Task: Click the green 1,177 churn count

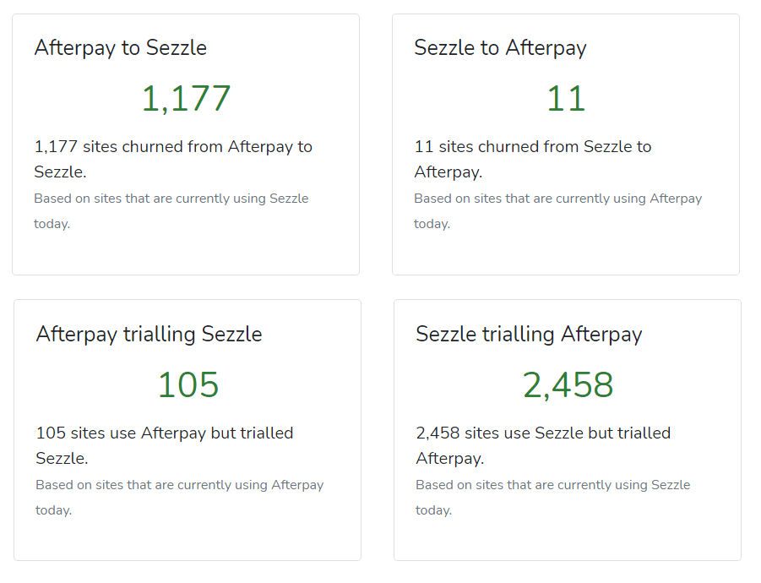Action: point(186,99)
